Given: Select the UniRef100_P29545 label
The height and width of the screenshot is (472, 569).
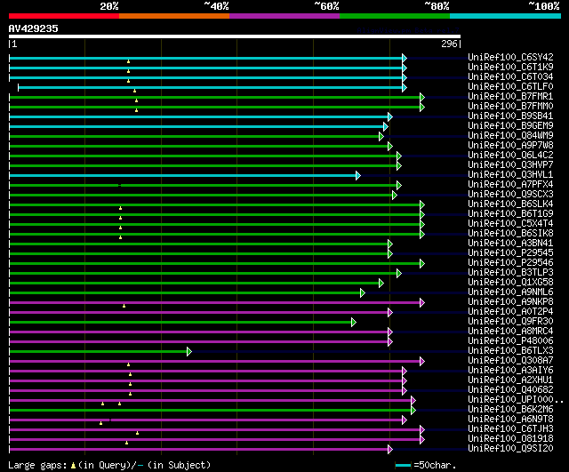Looking at the screenshot, I should point(510,252).
